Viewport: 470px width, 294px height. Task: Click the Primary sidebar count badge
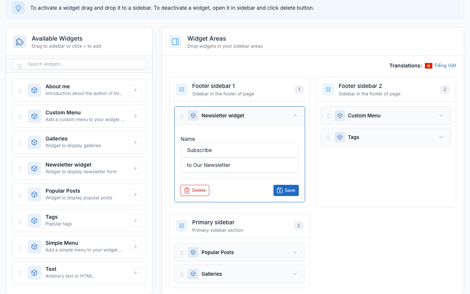(299, 226)
